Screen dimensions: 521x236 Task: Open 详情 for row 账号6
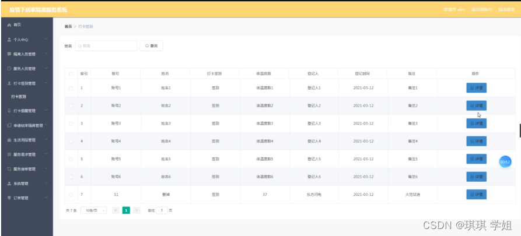coord(476,177)
